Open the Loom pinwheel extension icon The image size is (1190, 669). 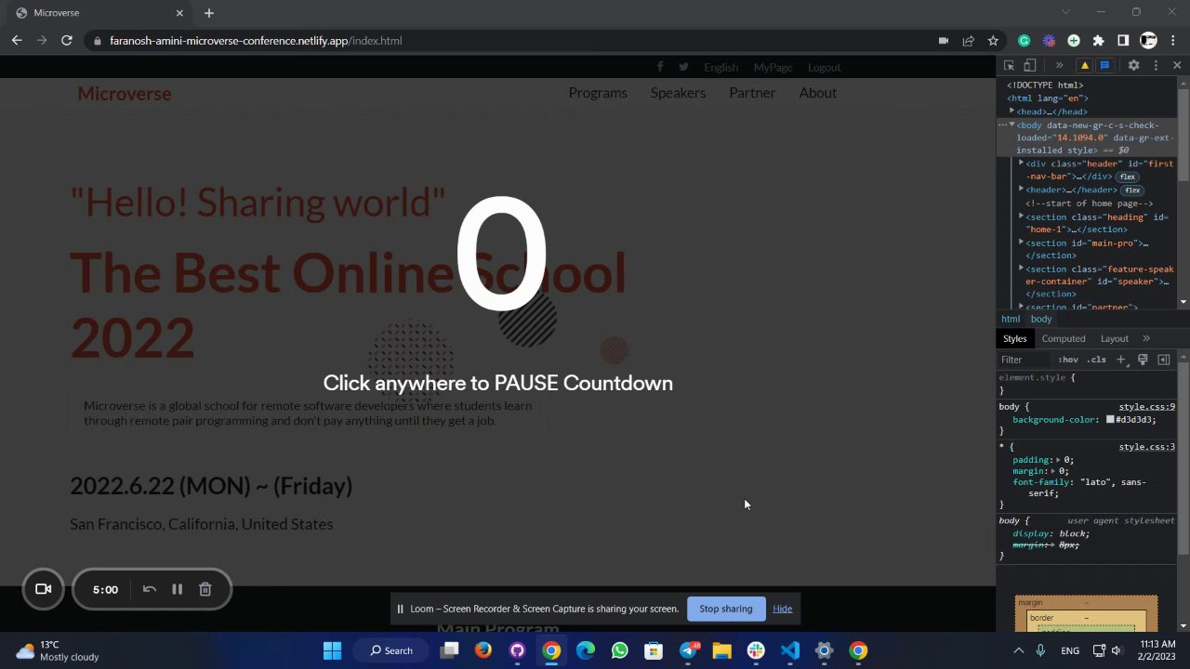(1049, 41)
